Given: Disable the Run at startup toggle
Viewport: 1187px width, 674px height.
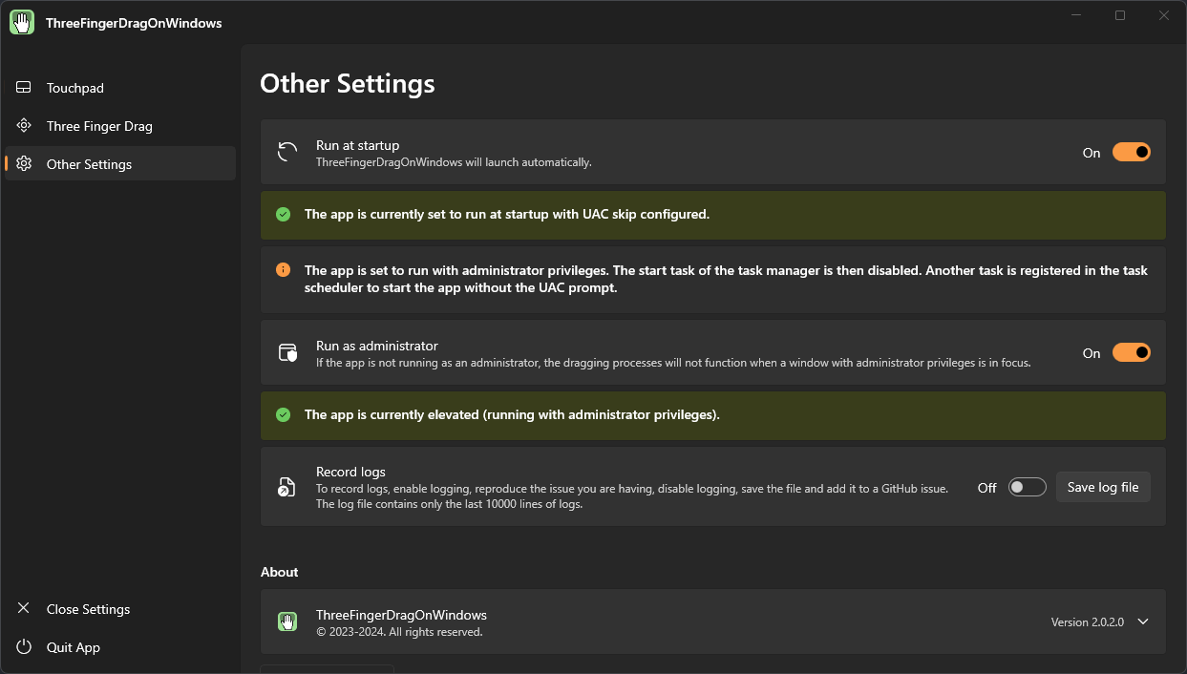Looking at the screenshot, I should pyautogui.click(x=1131, y=153).
